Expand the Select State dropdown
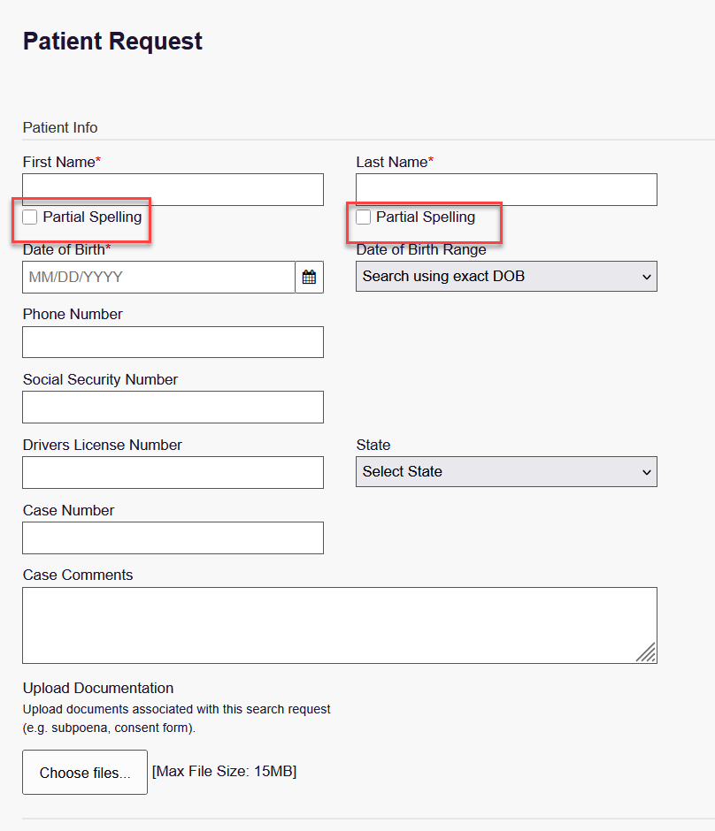 506,472
